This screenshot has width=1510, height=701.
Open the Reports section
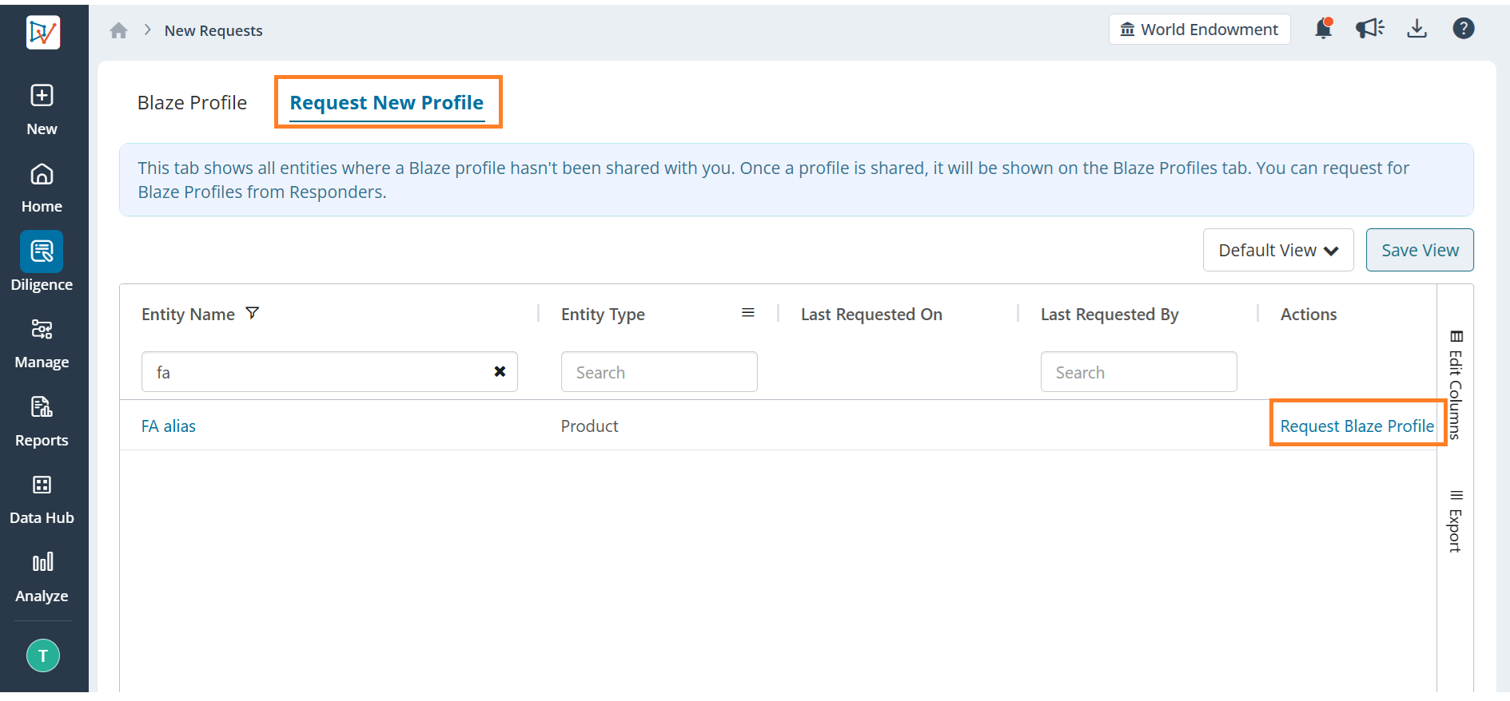pyautogui.click(x=42, y=422)
